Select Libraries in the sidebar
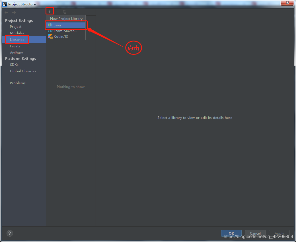296x242 pixels. tap(24, 40)
